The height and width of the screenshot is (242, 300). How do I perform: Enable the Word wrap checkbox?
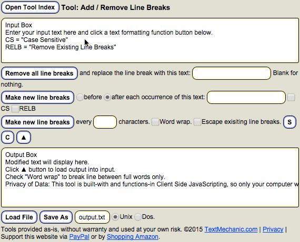tap(155, 122)
